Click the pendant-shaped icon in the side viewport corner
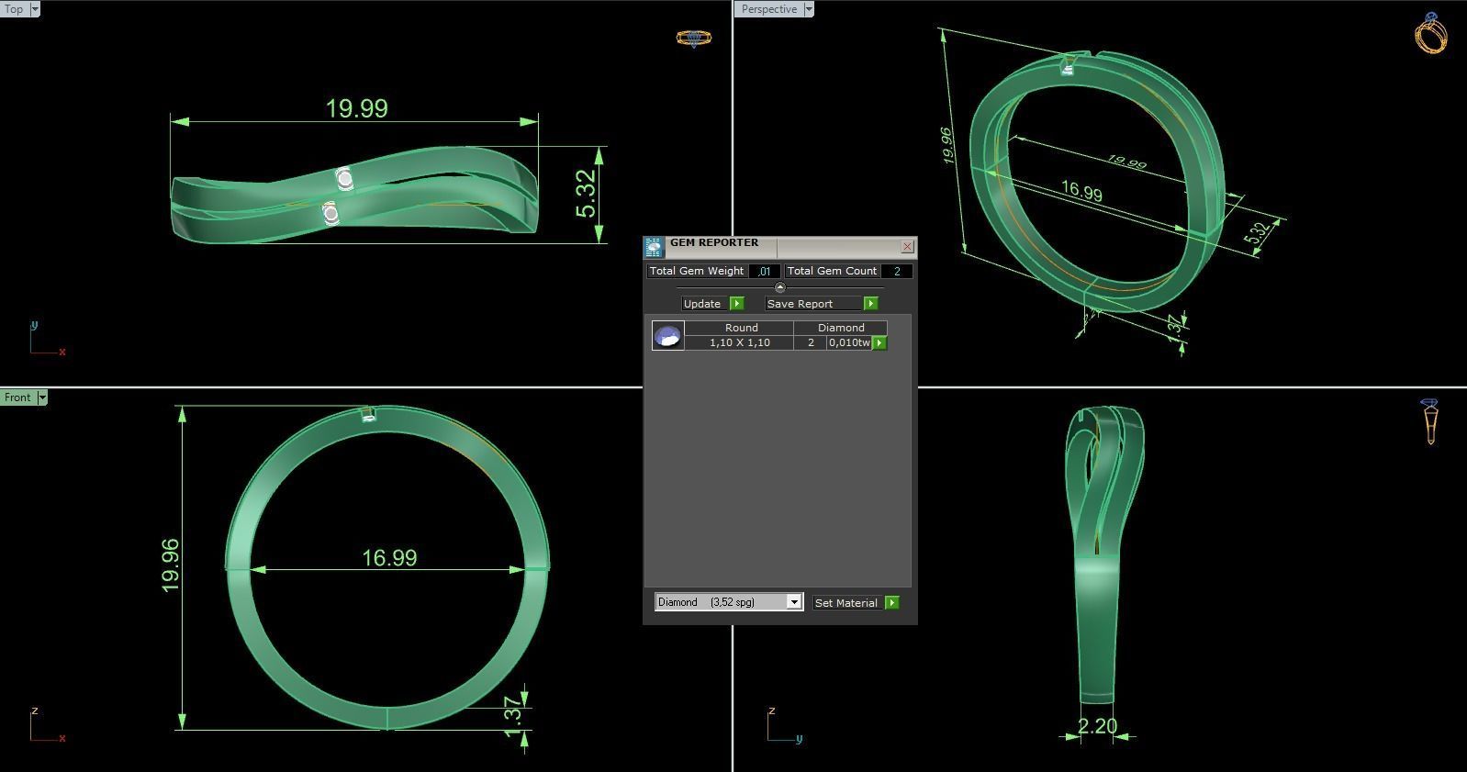1467x772 pixels. pyautogui.click(x=1429, y=421)
